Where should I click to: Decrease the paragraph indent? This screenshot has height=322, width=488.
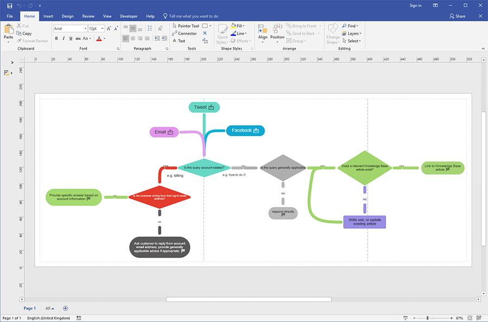tap(157, 38)
